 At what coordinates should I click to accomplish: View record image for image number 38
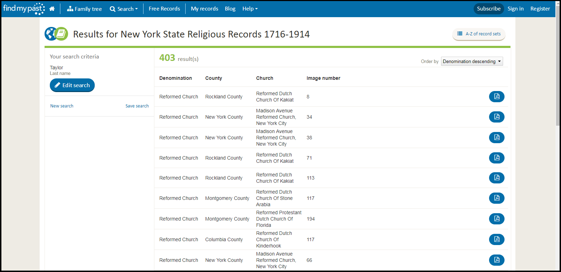(496, 138)
